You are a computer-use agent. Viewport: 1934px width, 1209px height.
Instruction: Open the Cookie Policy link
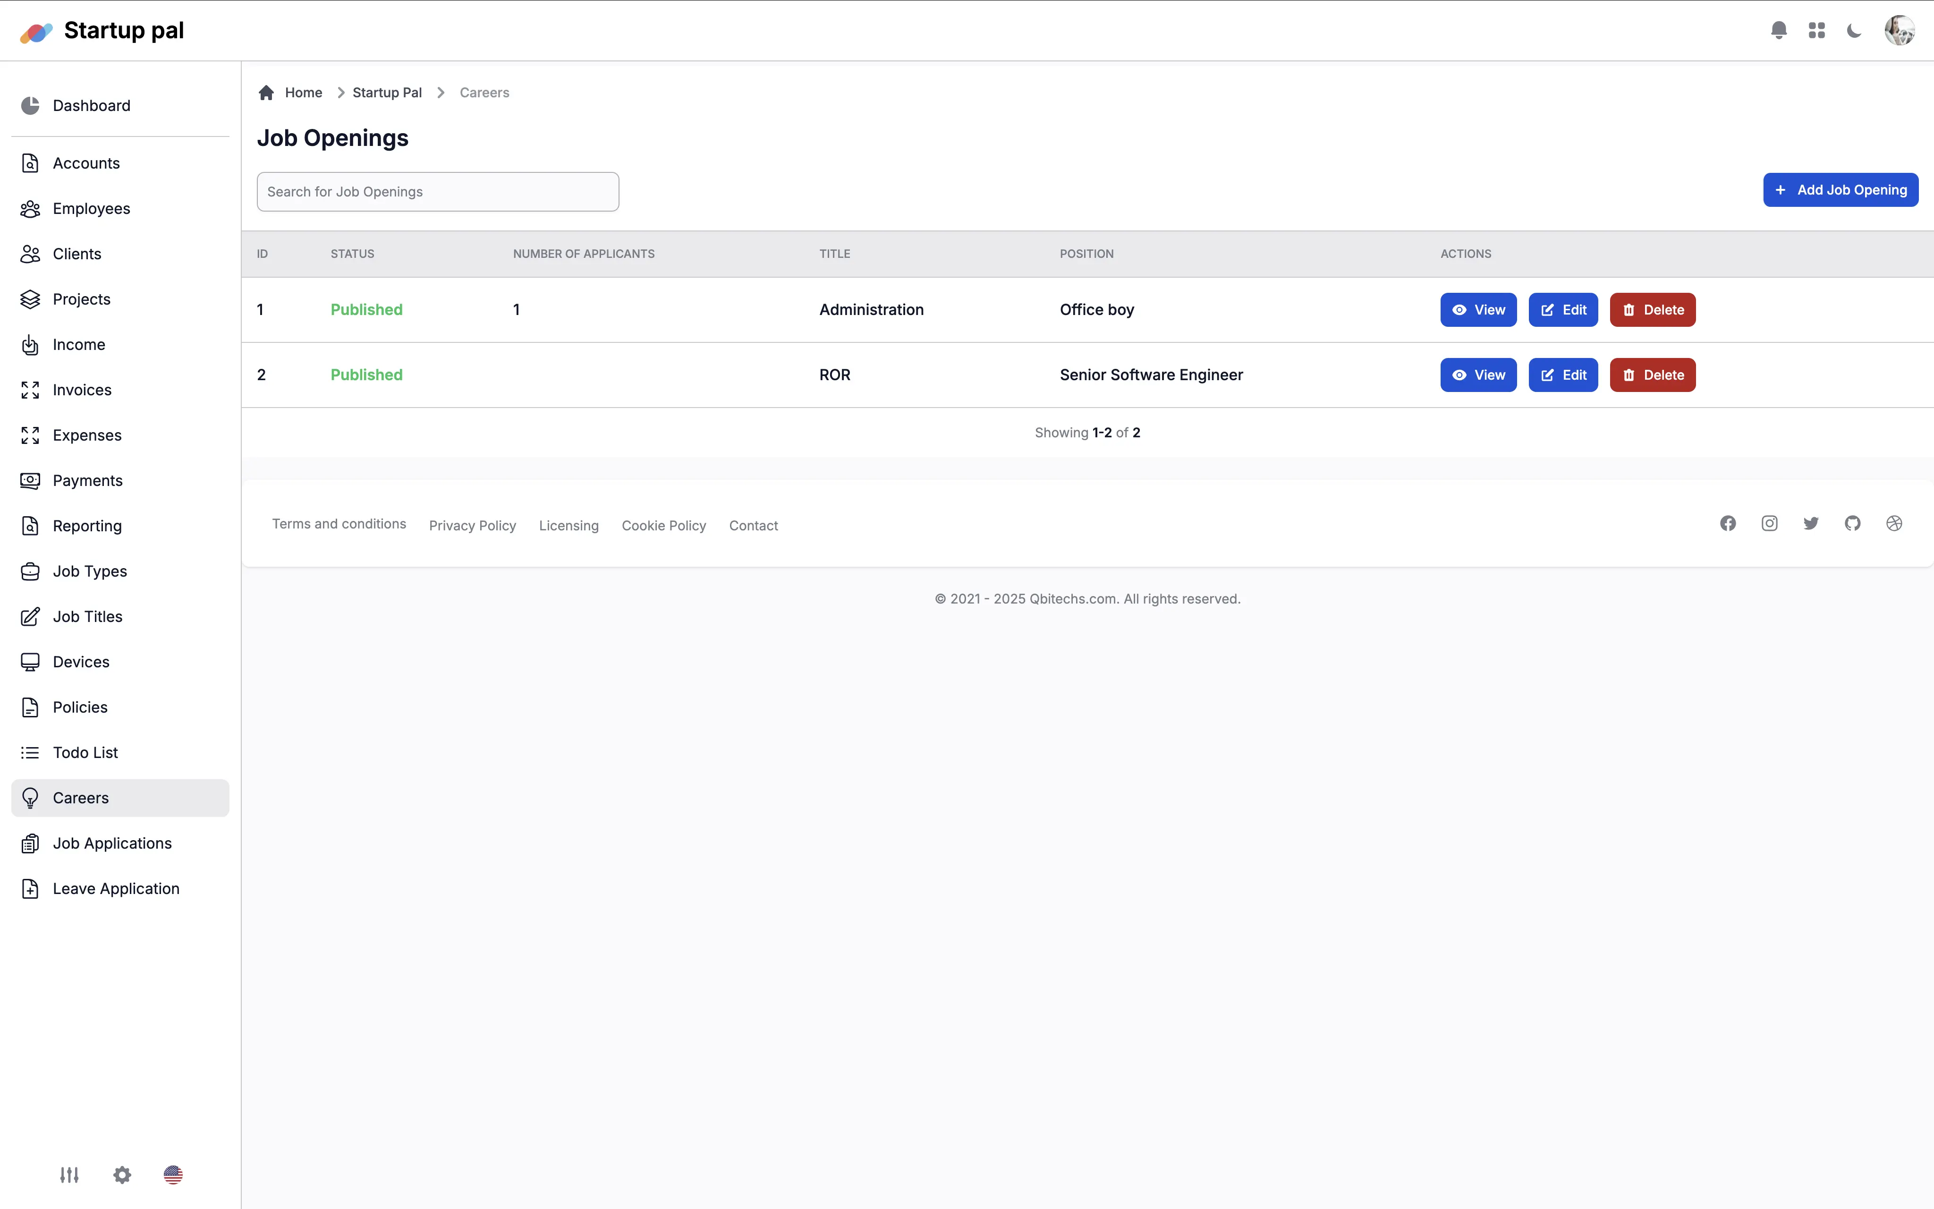663,525
